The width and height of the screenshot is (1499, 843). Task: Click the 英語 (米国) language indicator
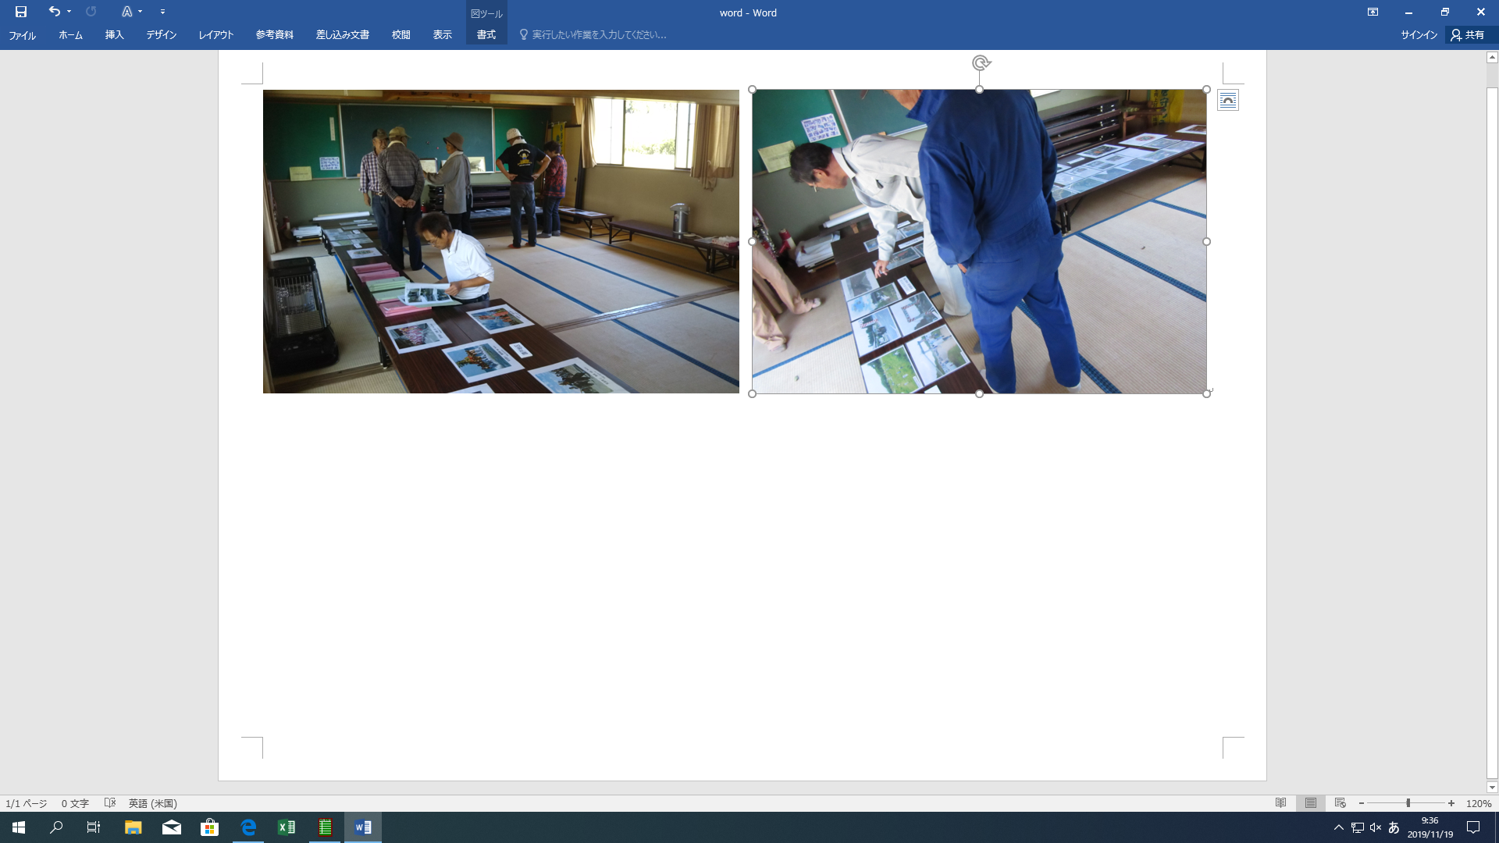(153, 803)
